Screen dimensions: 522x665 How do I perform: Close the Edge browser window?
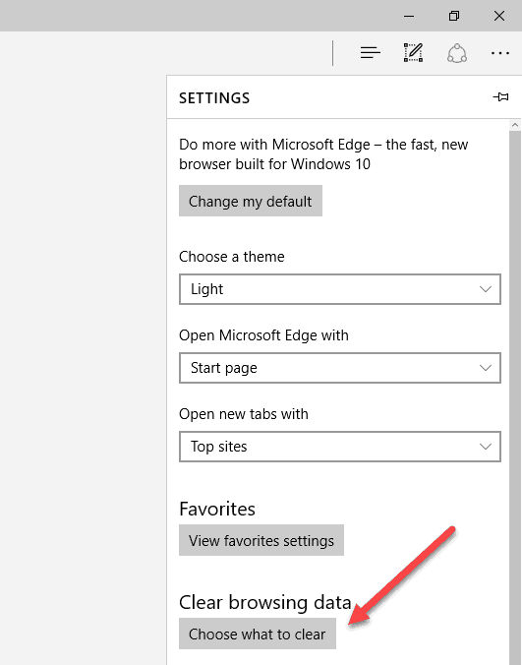[x=499, y=16]
